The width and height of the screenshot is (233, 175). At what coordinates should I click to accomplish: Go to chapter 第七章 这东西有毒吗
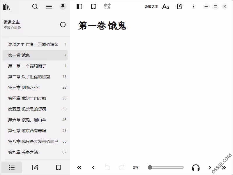click(35, 131)
